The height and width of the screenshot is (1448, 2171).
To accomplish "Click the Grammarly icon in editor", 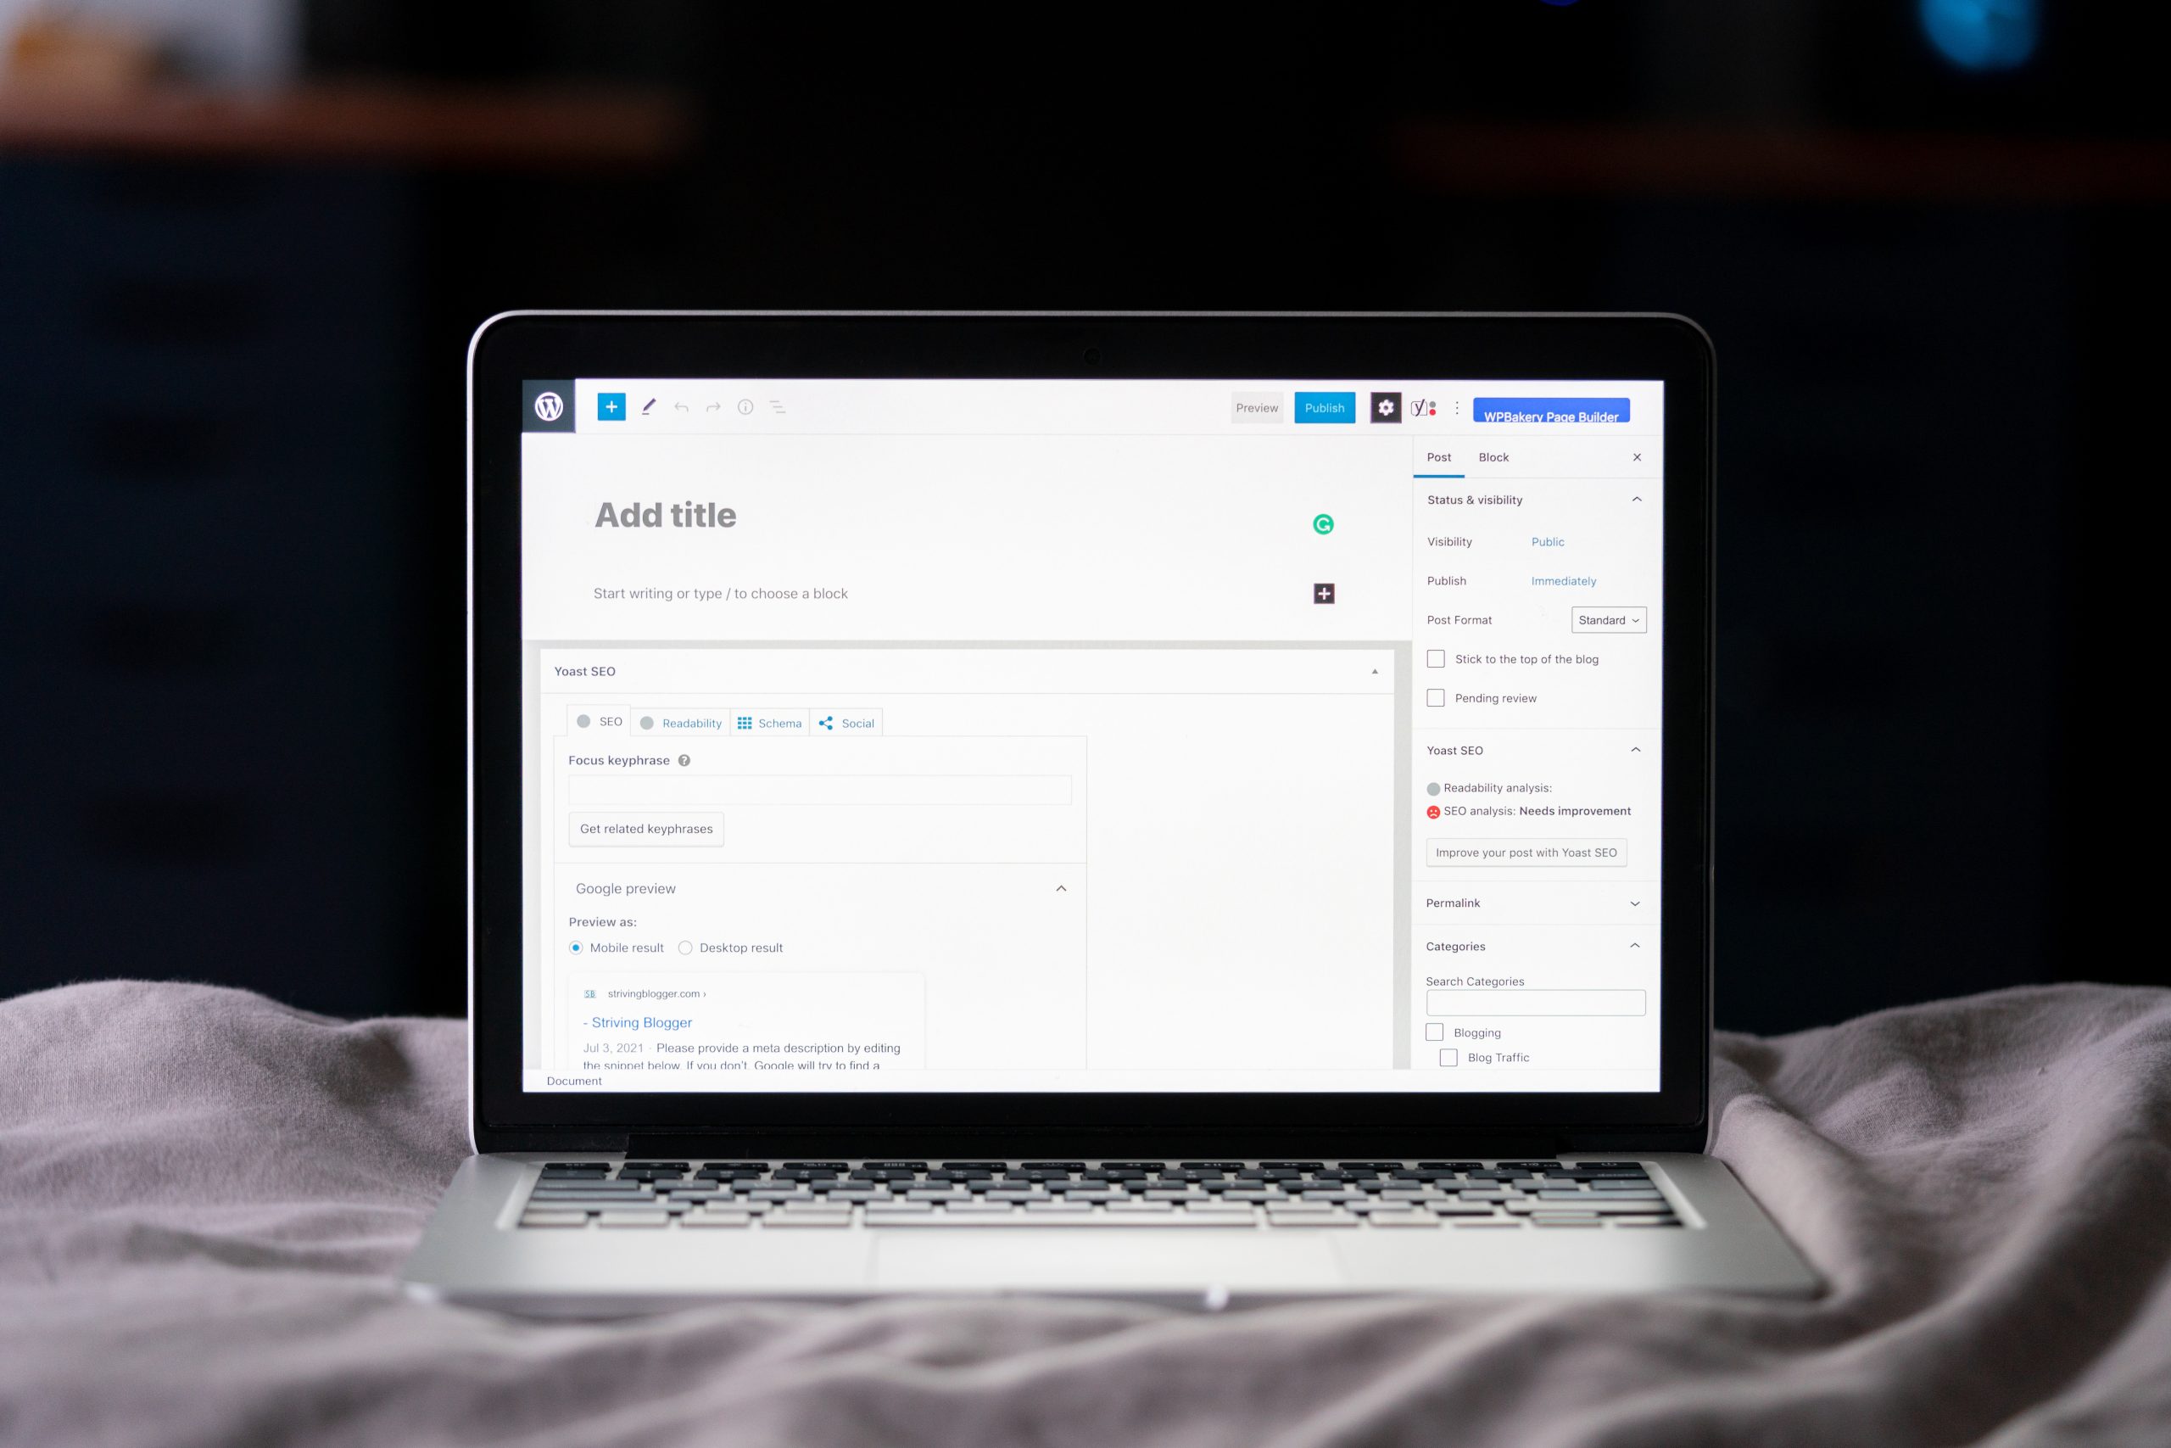I will (x=1323, y=523).
